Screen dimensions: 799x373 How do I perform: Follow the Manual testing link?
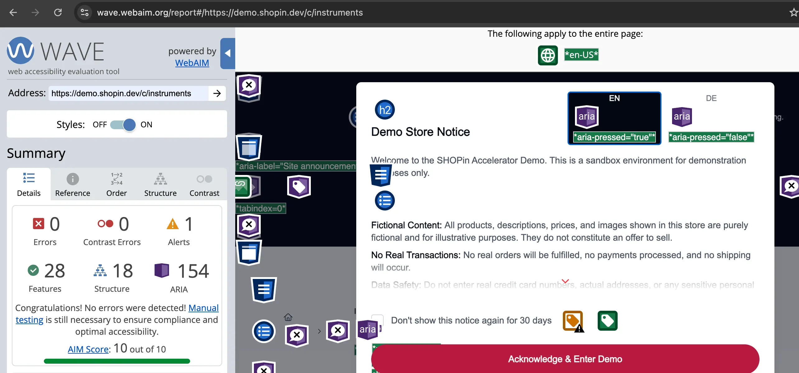pos(117,314)
